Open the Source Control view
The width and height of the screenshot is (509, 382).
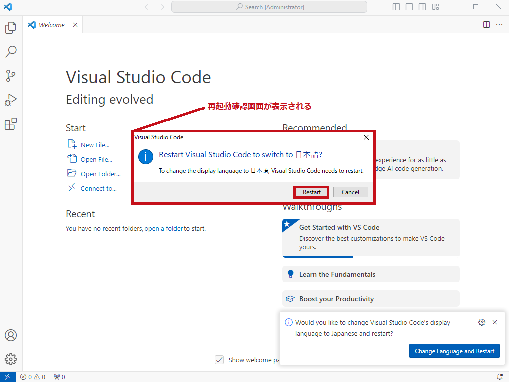click(11, 76)
